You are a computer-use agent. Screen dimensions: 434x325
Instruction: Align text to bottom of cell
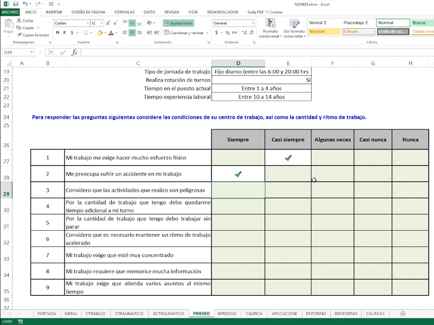(x=139, y=23)
